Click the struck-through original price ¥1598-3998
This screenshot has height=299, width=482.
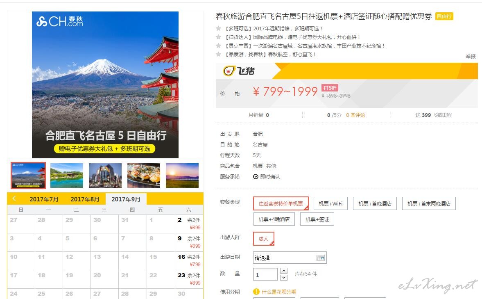[x=336, y=96]
